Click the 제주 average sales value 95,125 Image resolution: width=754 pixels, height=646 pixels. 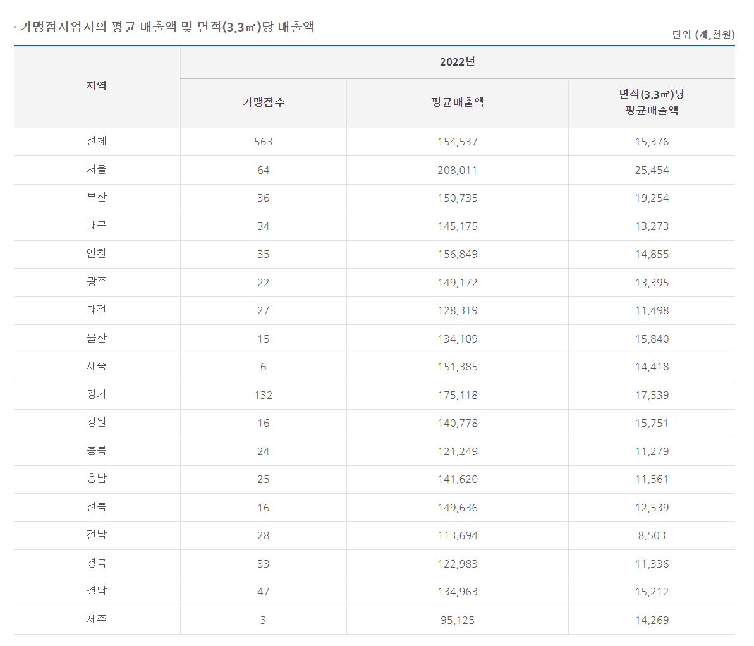[x=457, y=620]
